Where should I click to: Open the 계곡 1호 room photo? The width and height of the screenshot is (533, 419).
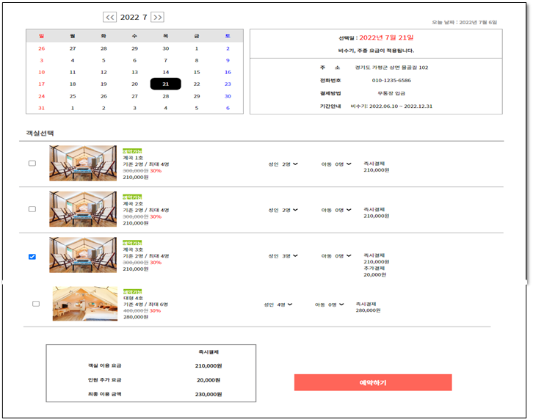(83, 163)
